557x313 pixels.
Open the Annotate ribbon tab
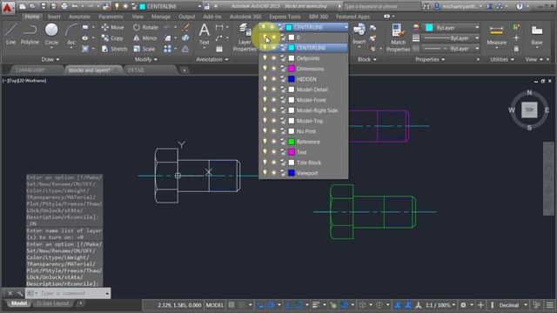point(79,17)
